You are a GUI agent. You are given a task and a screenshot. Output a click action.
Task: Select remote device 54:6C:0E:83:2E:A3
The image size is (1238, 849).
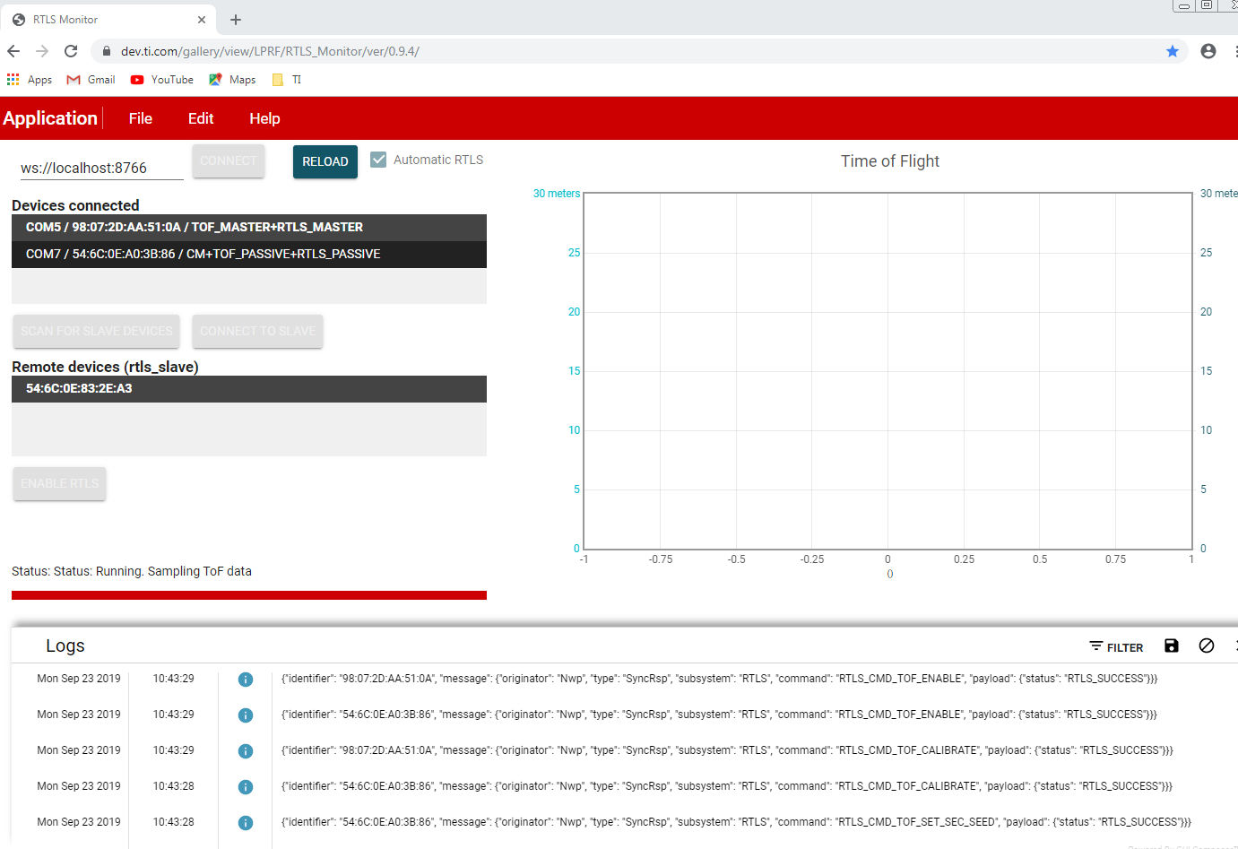pyautogui.click(x=248, y=388)
